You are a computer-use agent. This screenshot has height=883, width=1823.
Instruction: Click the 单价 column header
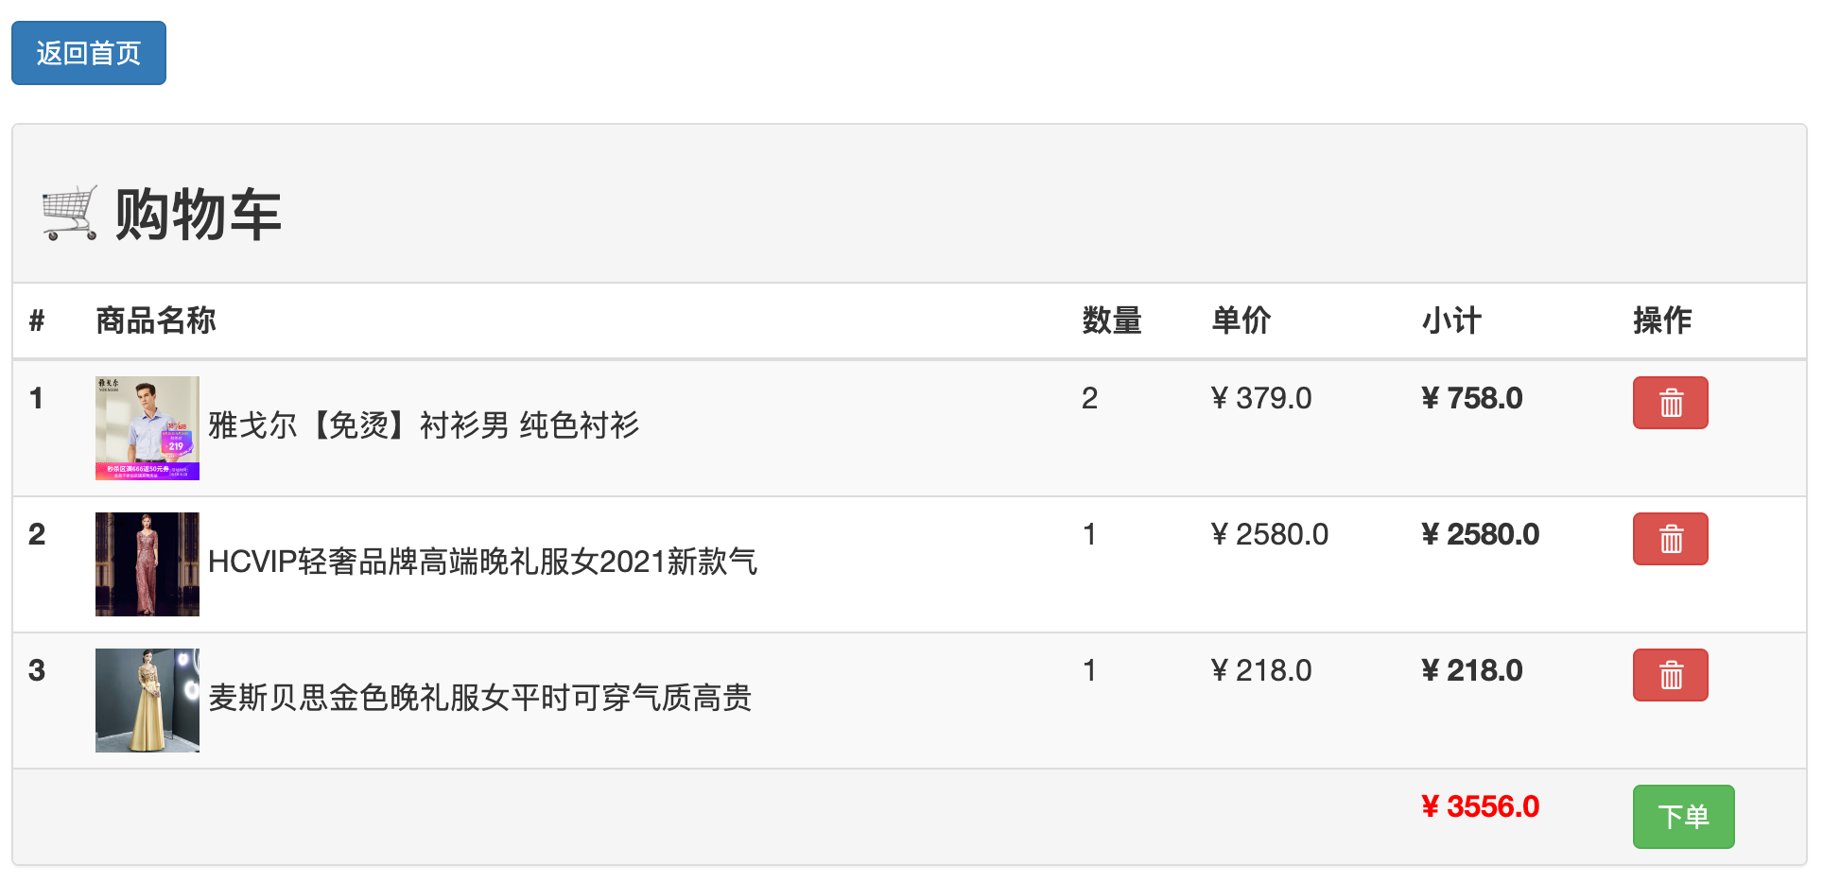(x=1241, y=320)
